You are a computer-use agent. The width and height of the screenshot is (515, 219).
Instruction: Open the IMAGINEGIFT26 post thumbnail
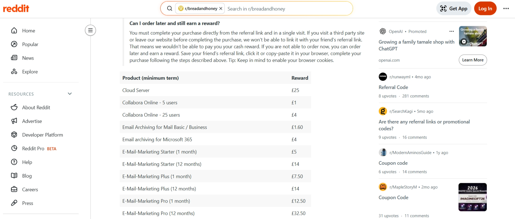tap(473, 197)
